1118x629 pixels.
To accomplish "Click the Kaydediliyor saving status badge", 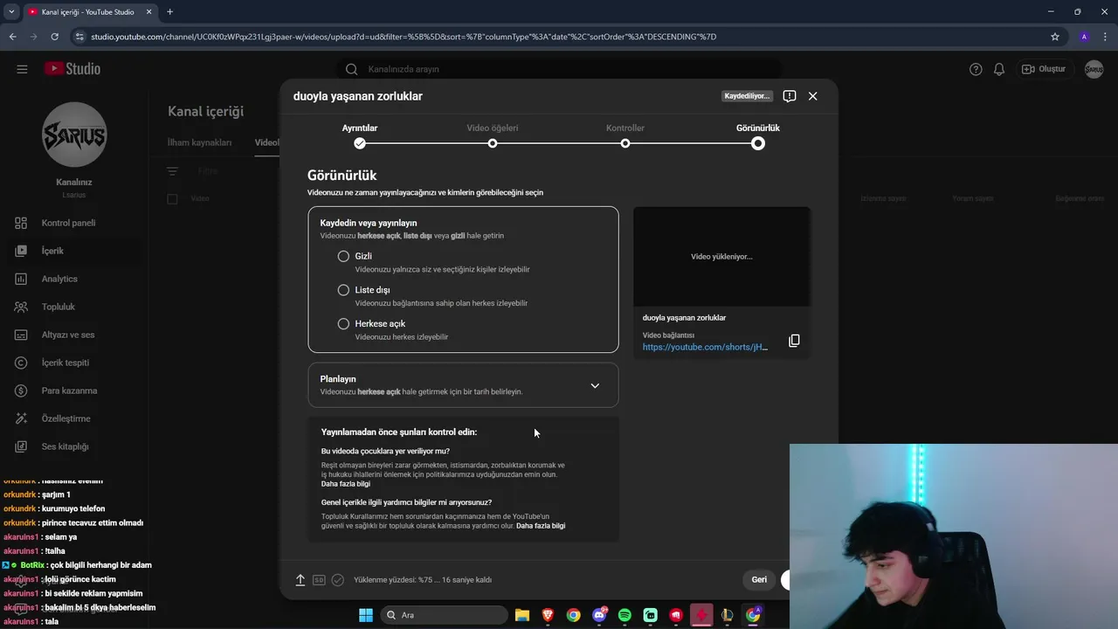I will [x=747, y=96].
